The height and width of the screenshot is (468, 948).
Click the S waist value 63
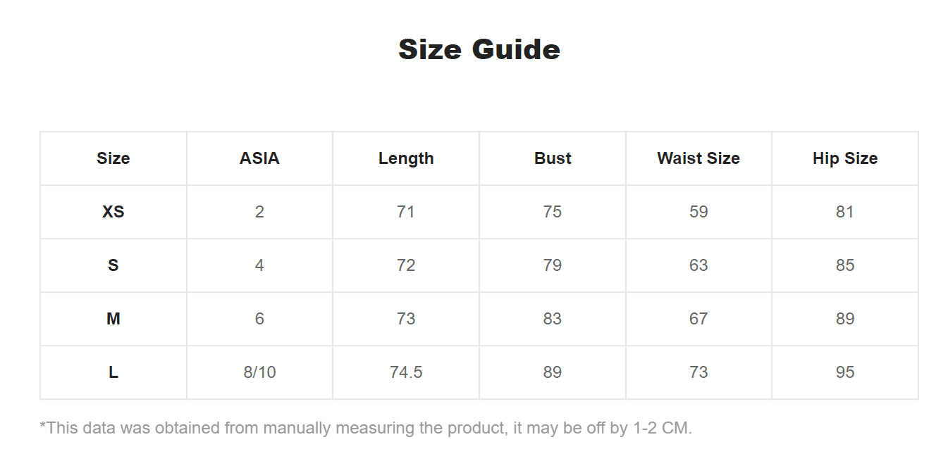pyautogui.click(x=698, y=265)
